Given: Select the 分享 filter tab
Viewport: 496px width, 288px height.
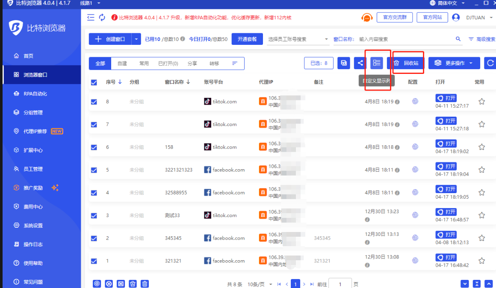Looking at the screenshot, I should (x=192, y=63).
